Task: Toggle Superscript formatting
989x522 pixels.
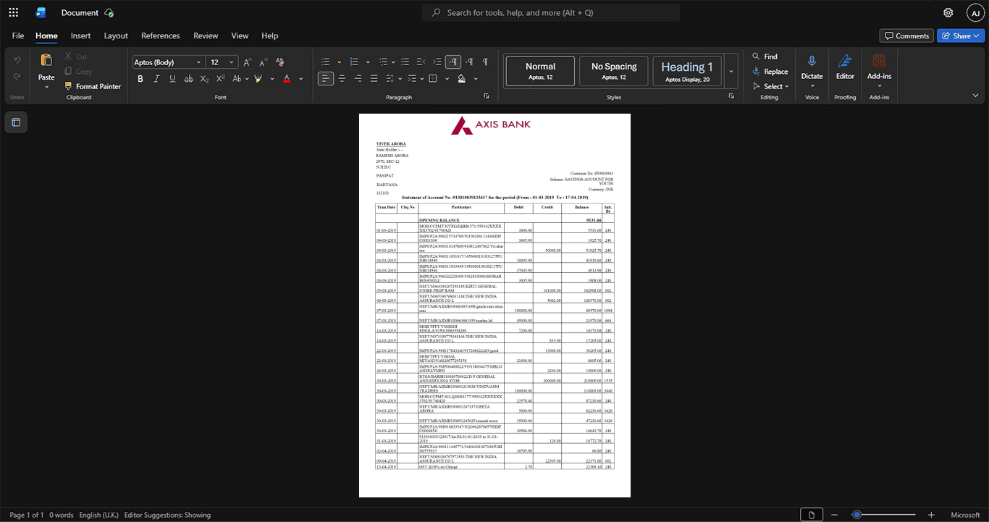Action: coord(221,78)
